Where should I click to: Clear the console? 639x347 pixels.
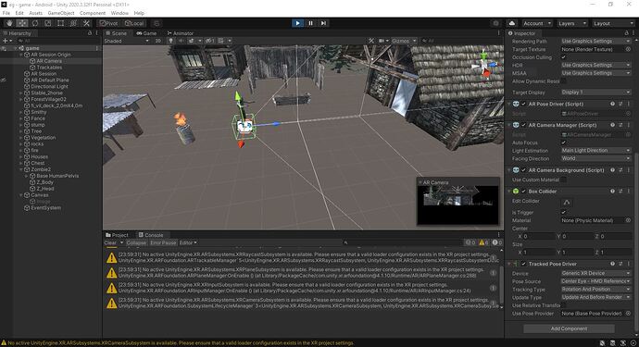click(x=110, y=242)
